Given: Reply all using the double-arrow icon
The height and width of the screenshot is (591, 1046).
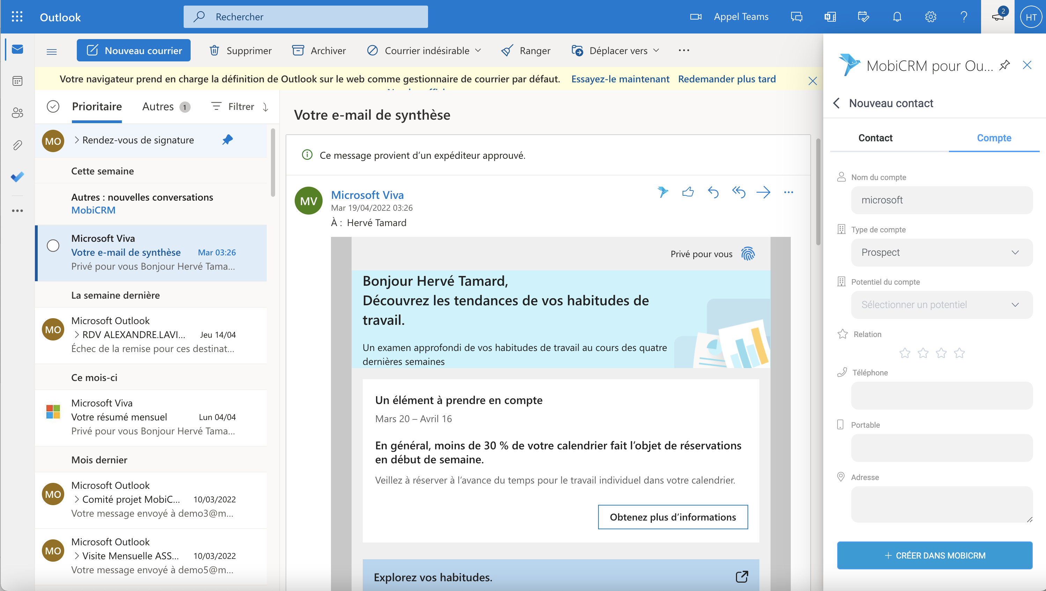Looking at the screenshot, I should (x=738, y=192).
